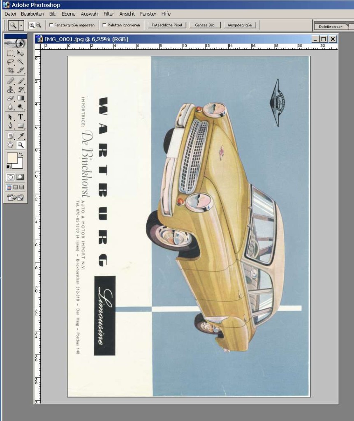The width and height of the screenshot is (354, 421).
Task: Maximize the IMG_0001.jpg document window
Action: tap(324, 39)
